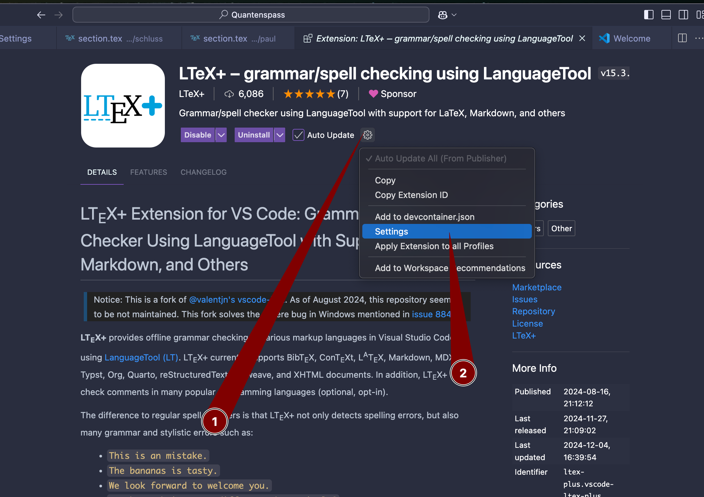Click the Sponsor heart icon

(373, 94)
